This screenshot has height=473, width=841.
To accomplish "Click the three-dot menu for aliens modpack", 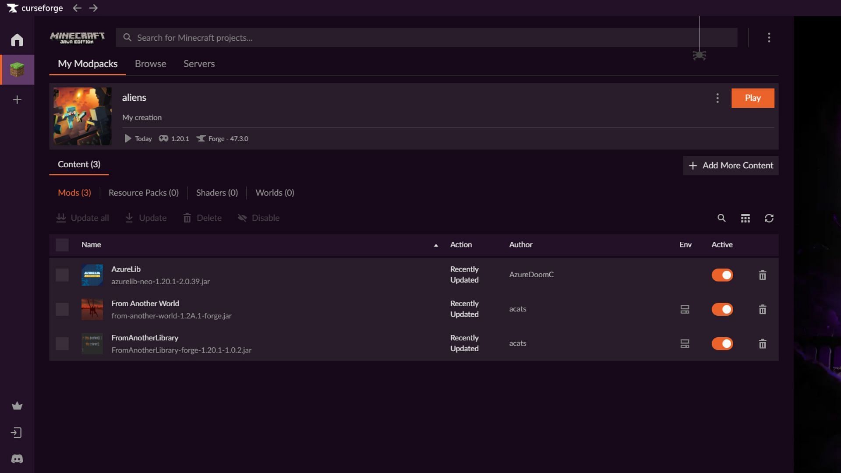I will pyautogui.click(x=717, y=98).
